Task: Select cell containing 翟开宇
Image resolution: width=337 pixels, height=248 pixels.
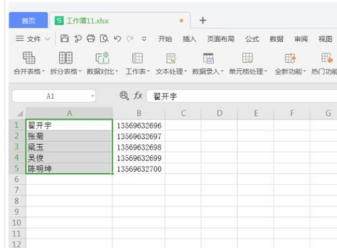Action: [x=69, y=125]
